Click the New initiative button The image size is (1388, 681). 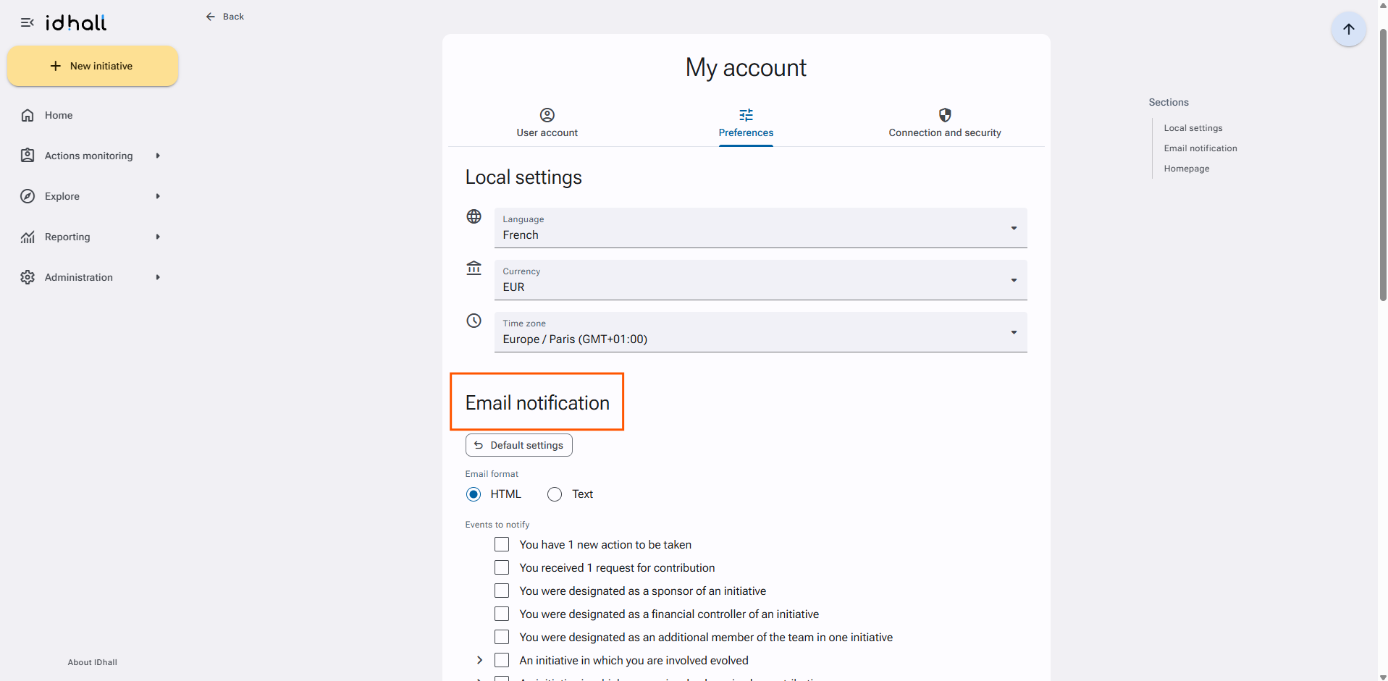[93, 66]
